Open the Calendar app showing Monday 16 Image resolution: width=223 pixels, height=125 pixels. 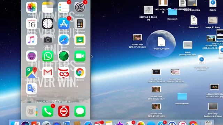(32, 24)
